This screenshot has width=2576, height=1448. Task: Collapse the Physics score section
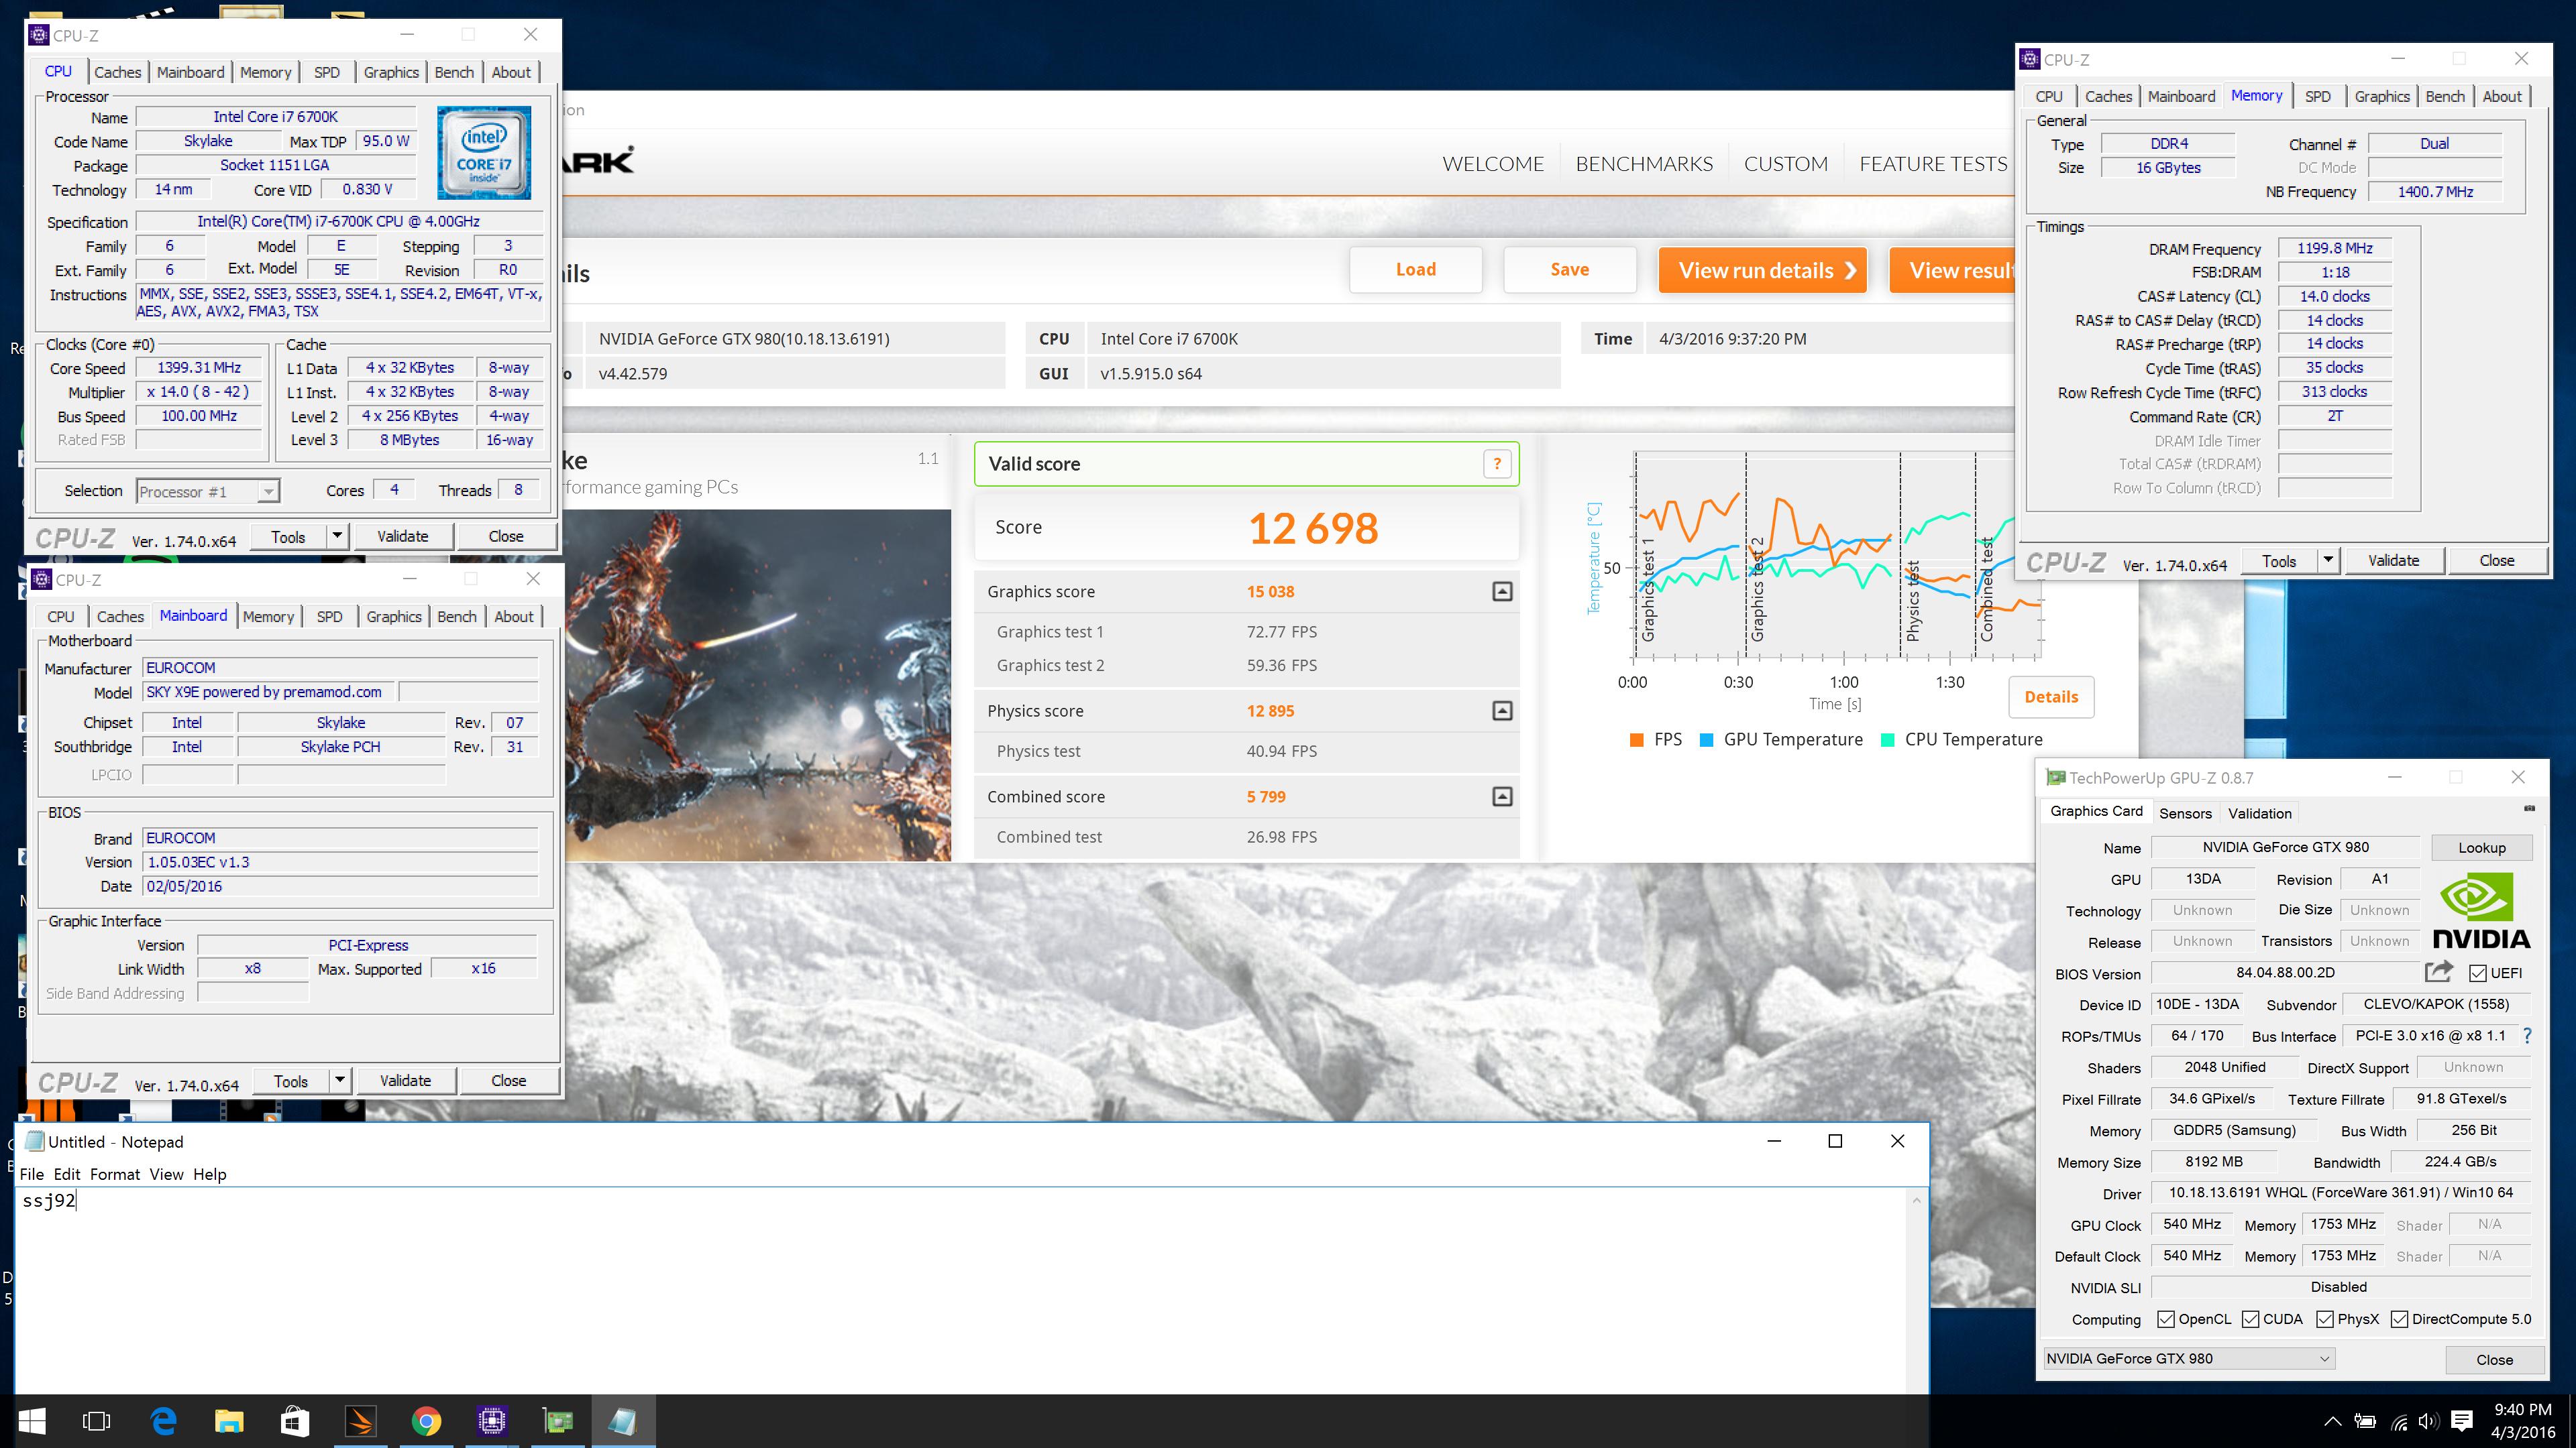1502,711
